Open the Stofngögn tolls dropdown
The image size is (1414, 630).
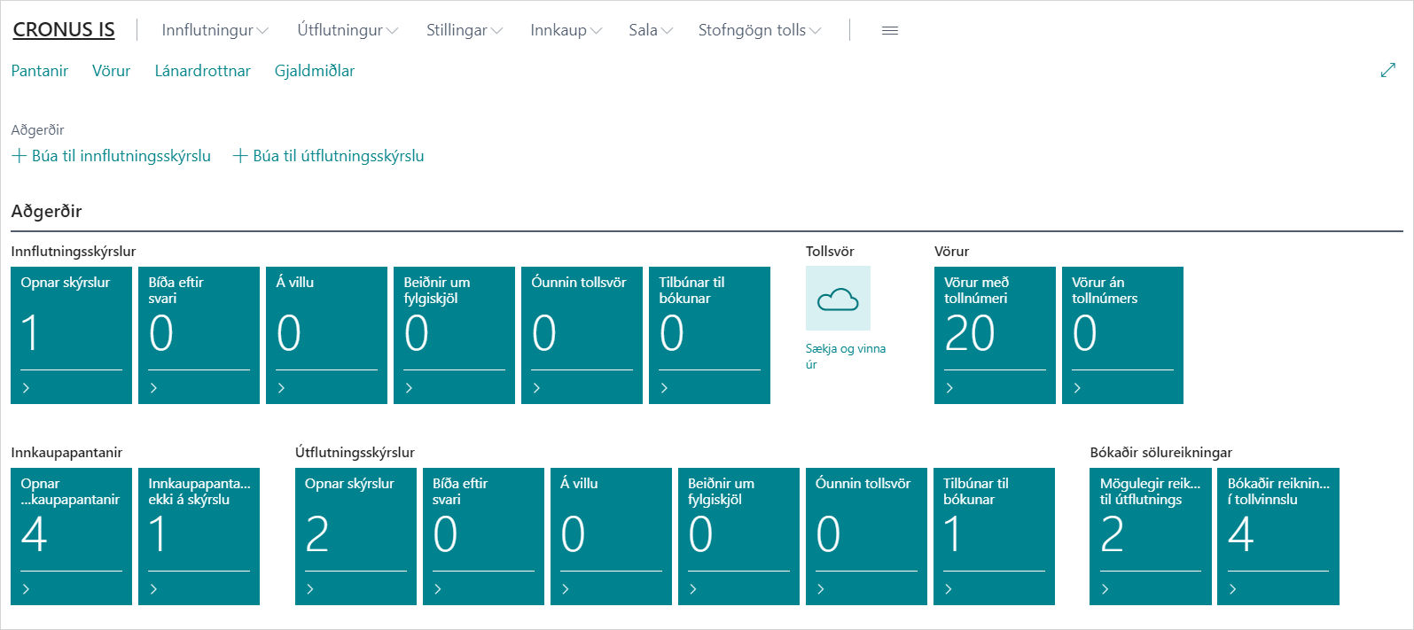click(759, 30)
